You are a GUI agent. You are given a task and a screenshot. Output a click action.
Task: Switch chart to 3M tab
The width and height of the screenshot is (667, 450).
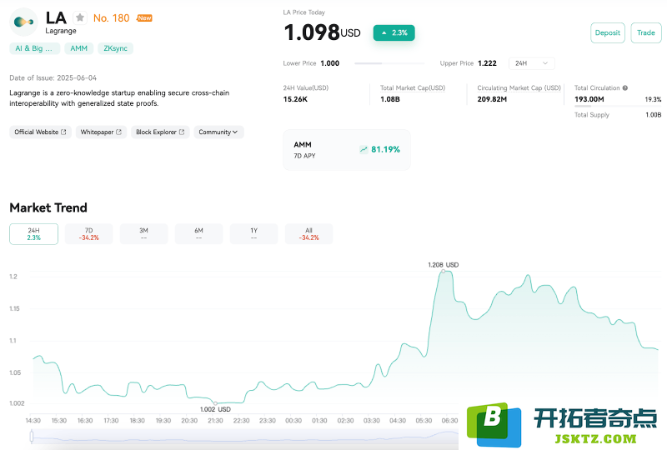[143, 234]
